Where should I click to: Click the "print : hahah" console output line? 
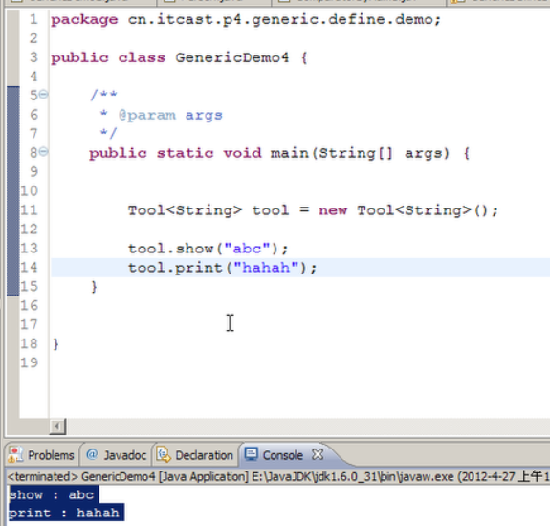coord(64,513)
